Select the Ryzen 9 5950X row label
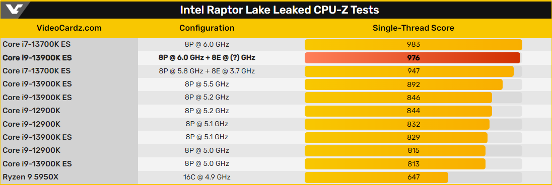This screenshot has width=552, height=185. (31, 177)
